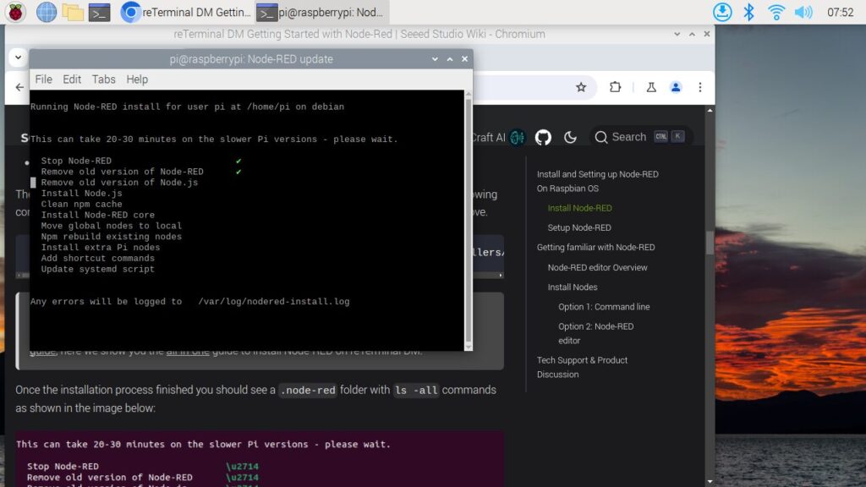Jump to Node-RED editor Overview
Screen dimensions: 866x487
tap(597, 267)
